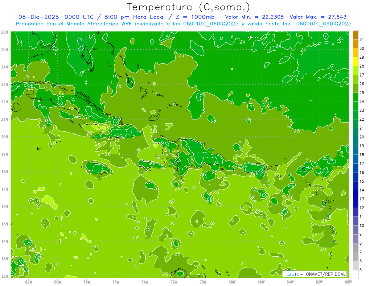Screen dimensions: 370x286
Task: Click the longitude axis label 76W
Action: click(116, 282)
